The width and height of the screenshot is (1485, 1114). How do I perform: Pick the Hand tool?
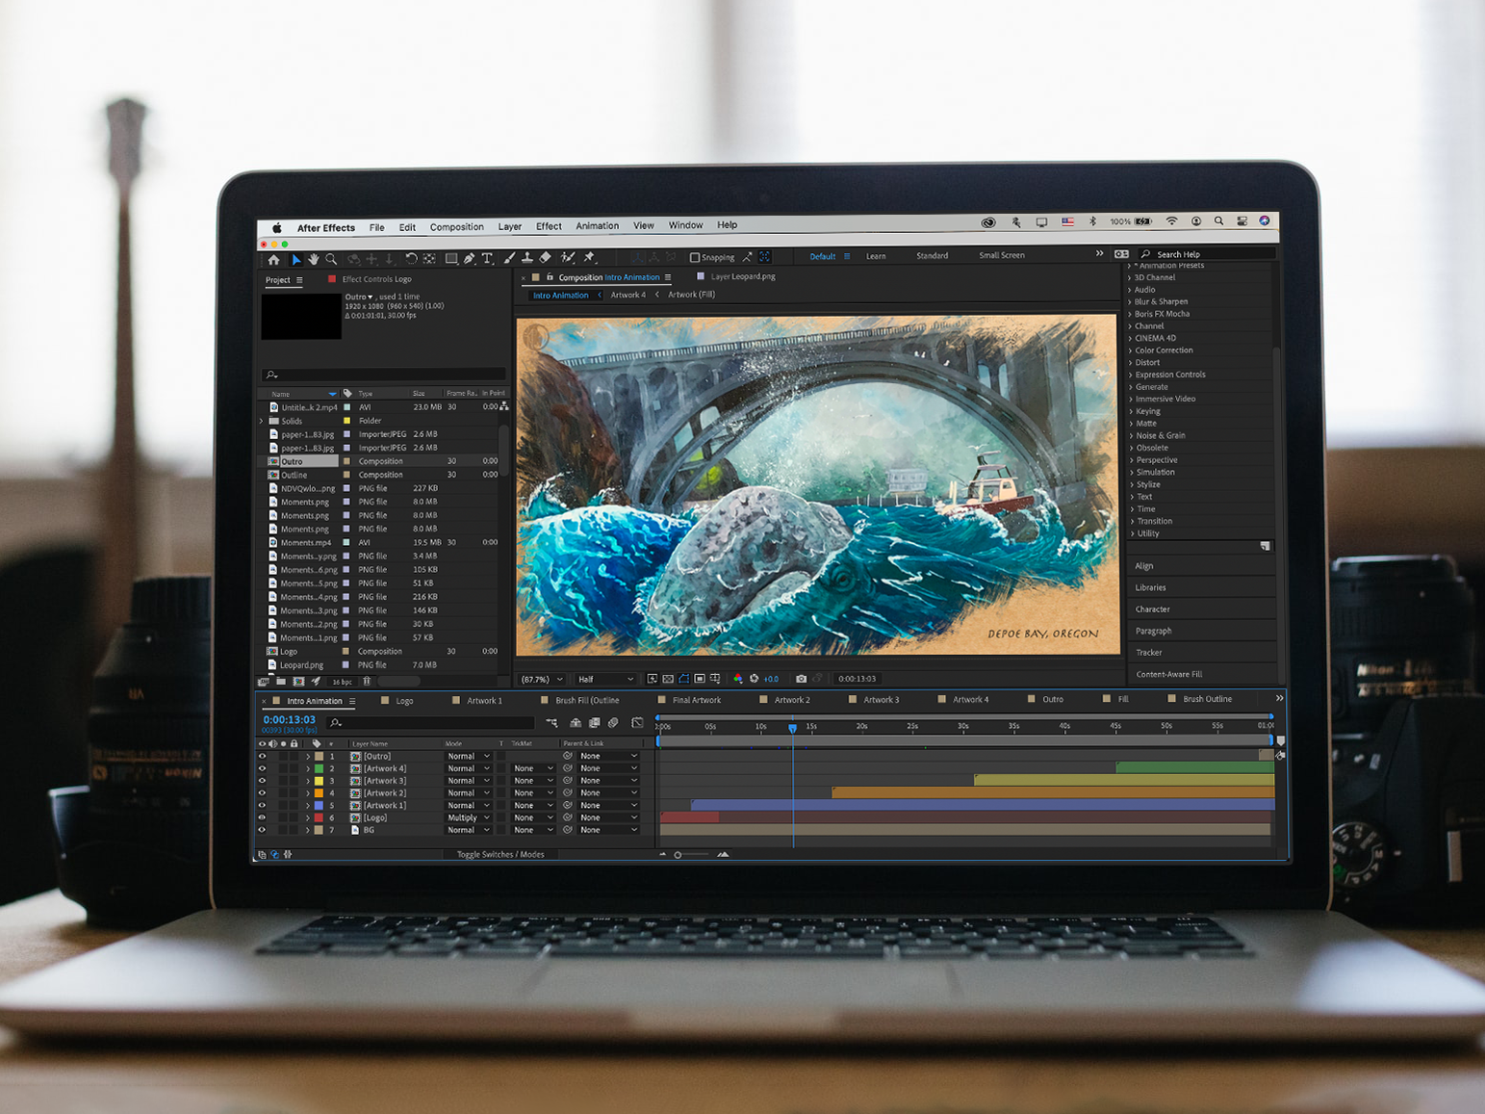(313, 259)
